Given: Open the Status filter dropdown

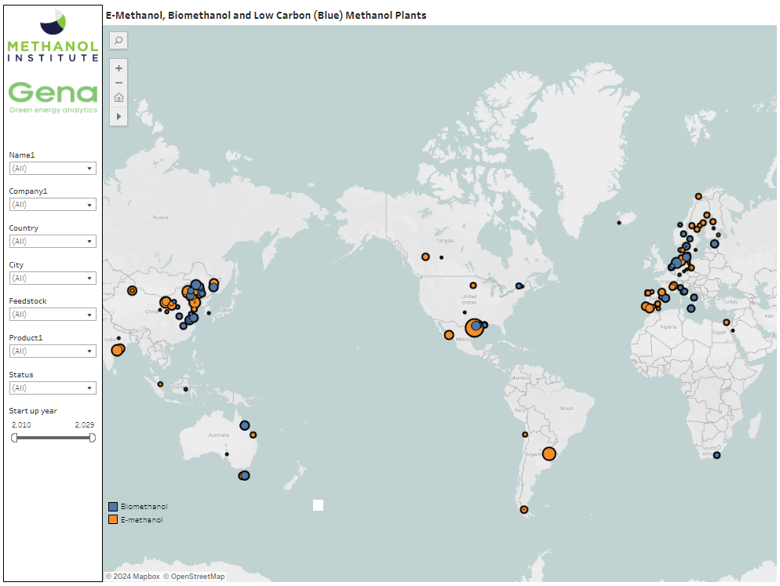Looking at the screenshot, I should coord(53,388).
